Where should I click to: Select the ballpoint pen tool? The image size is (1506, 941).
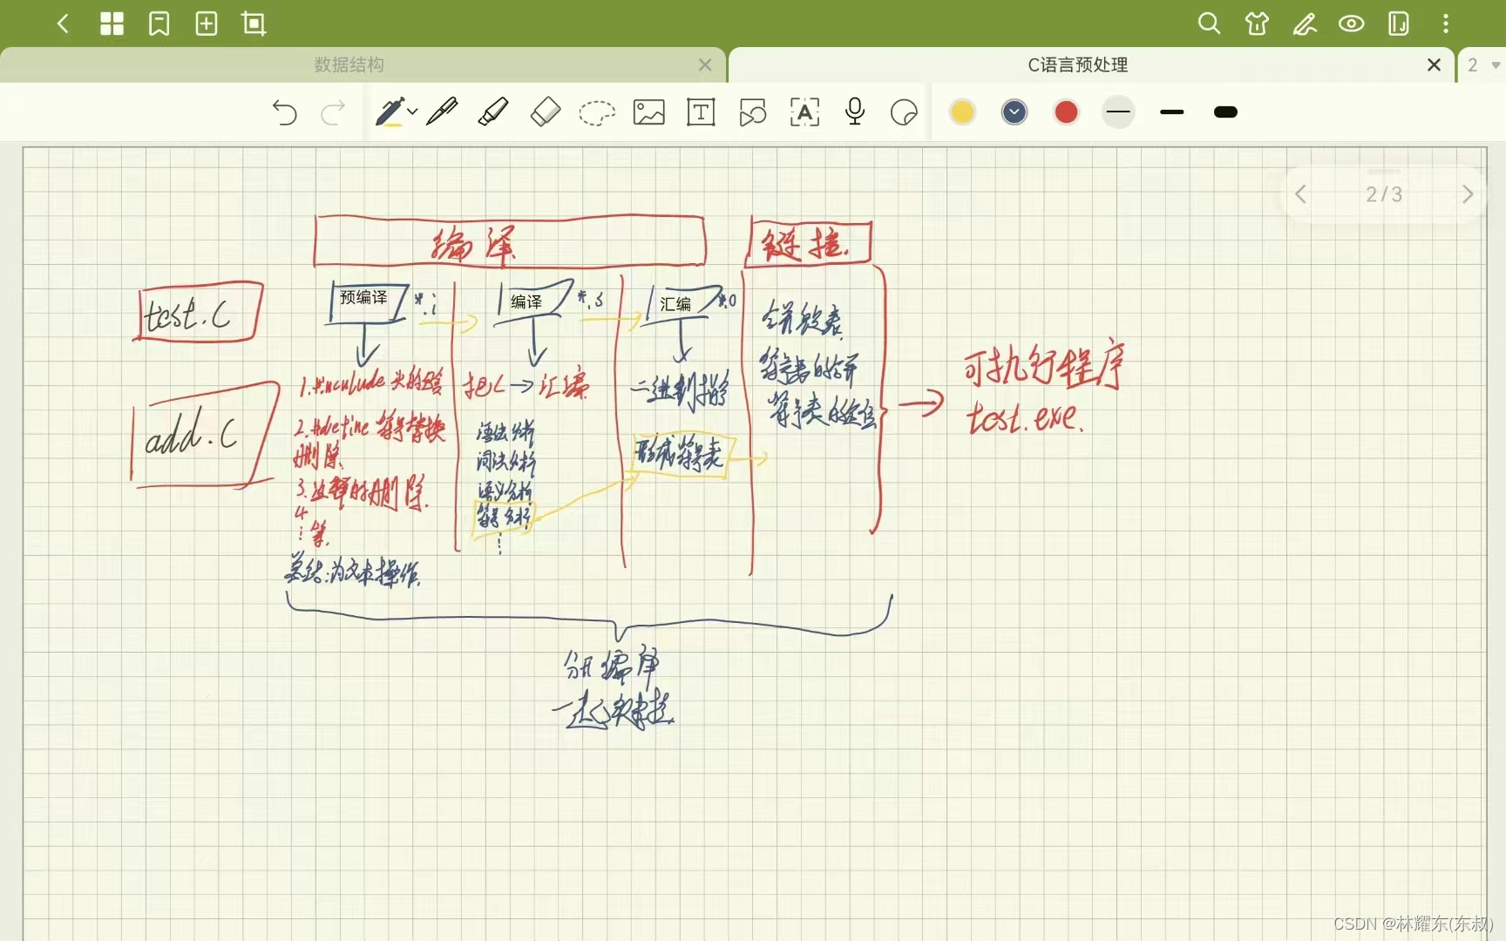pos(442,112)
